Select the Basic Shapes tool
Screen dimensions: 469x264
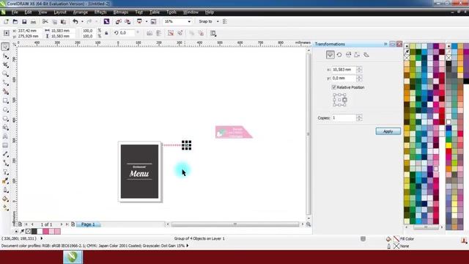point(5,128)
